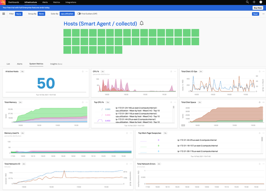This screenshot has width=266, height=191.
Task: Click the 10s resolution badge on # Active Hosts
Action: pos(22,72)
